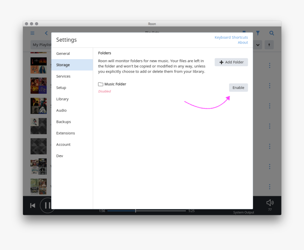Click the System Output zone label

(244, 212)
